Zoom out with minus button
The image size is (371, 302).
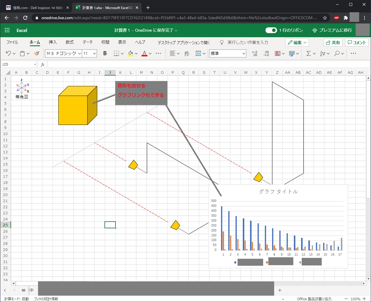click(346, 299)
